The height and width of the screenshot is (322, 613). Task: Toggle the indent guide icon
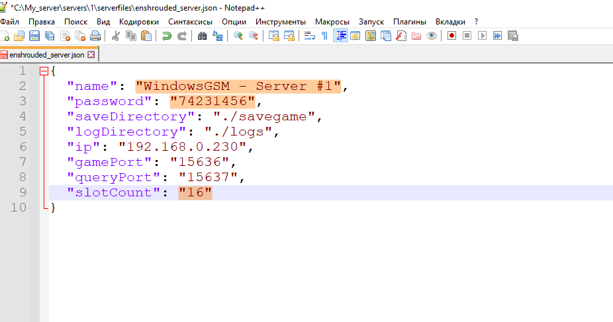click(340, 36)
